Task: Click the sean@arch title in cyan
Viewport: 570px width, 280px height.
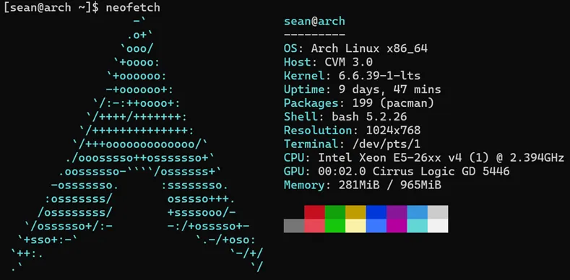Action: (x=314, y=22)
